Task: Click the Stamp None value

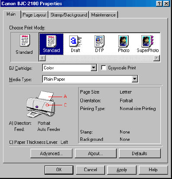Action: pyautogui.click(x=125, y=132)
